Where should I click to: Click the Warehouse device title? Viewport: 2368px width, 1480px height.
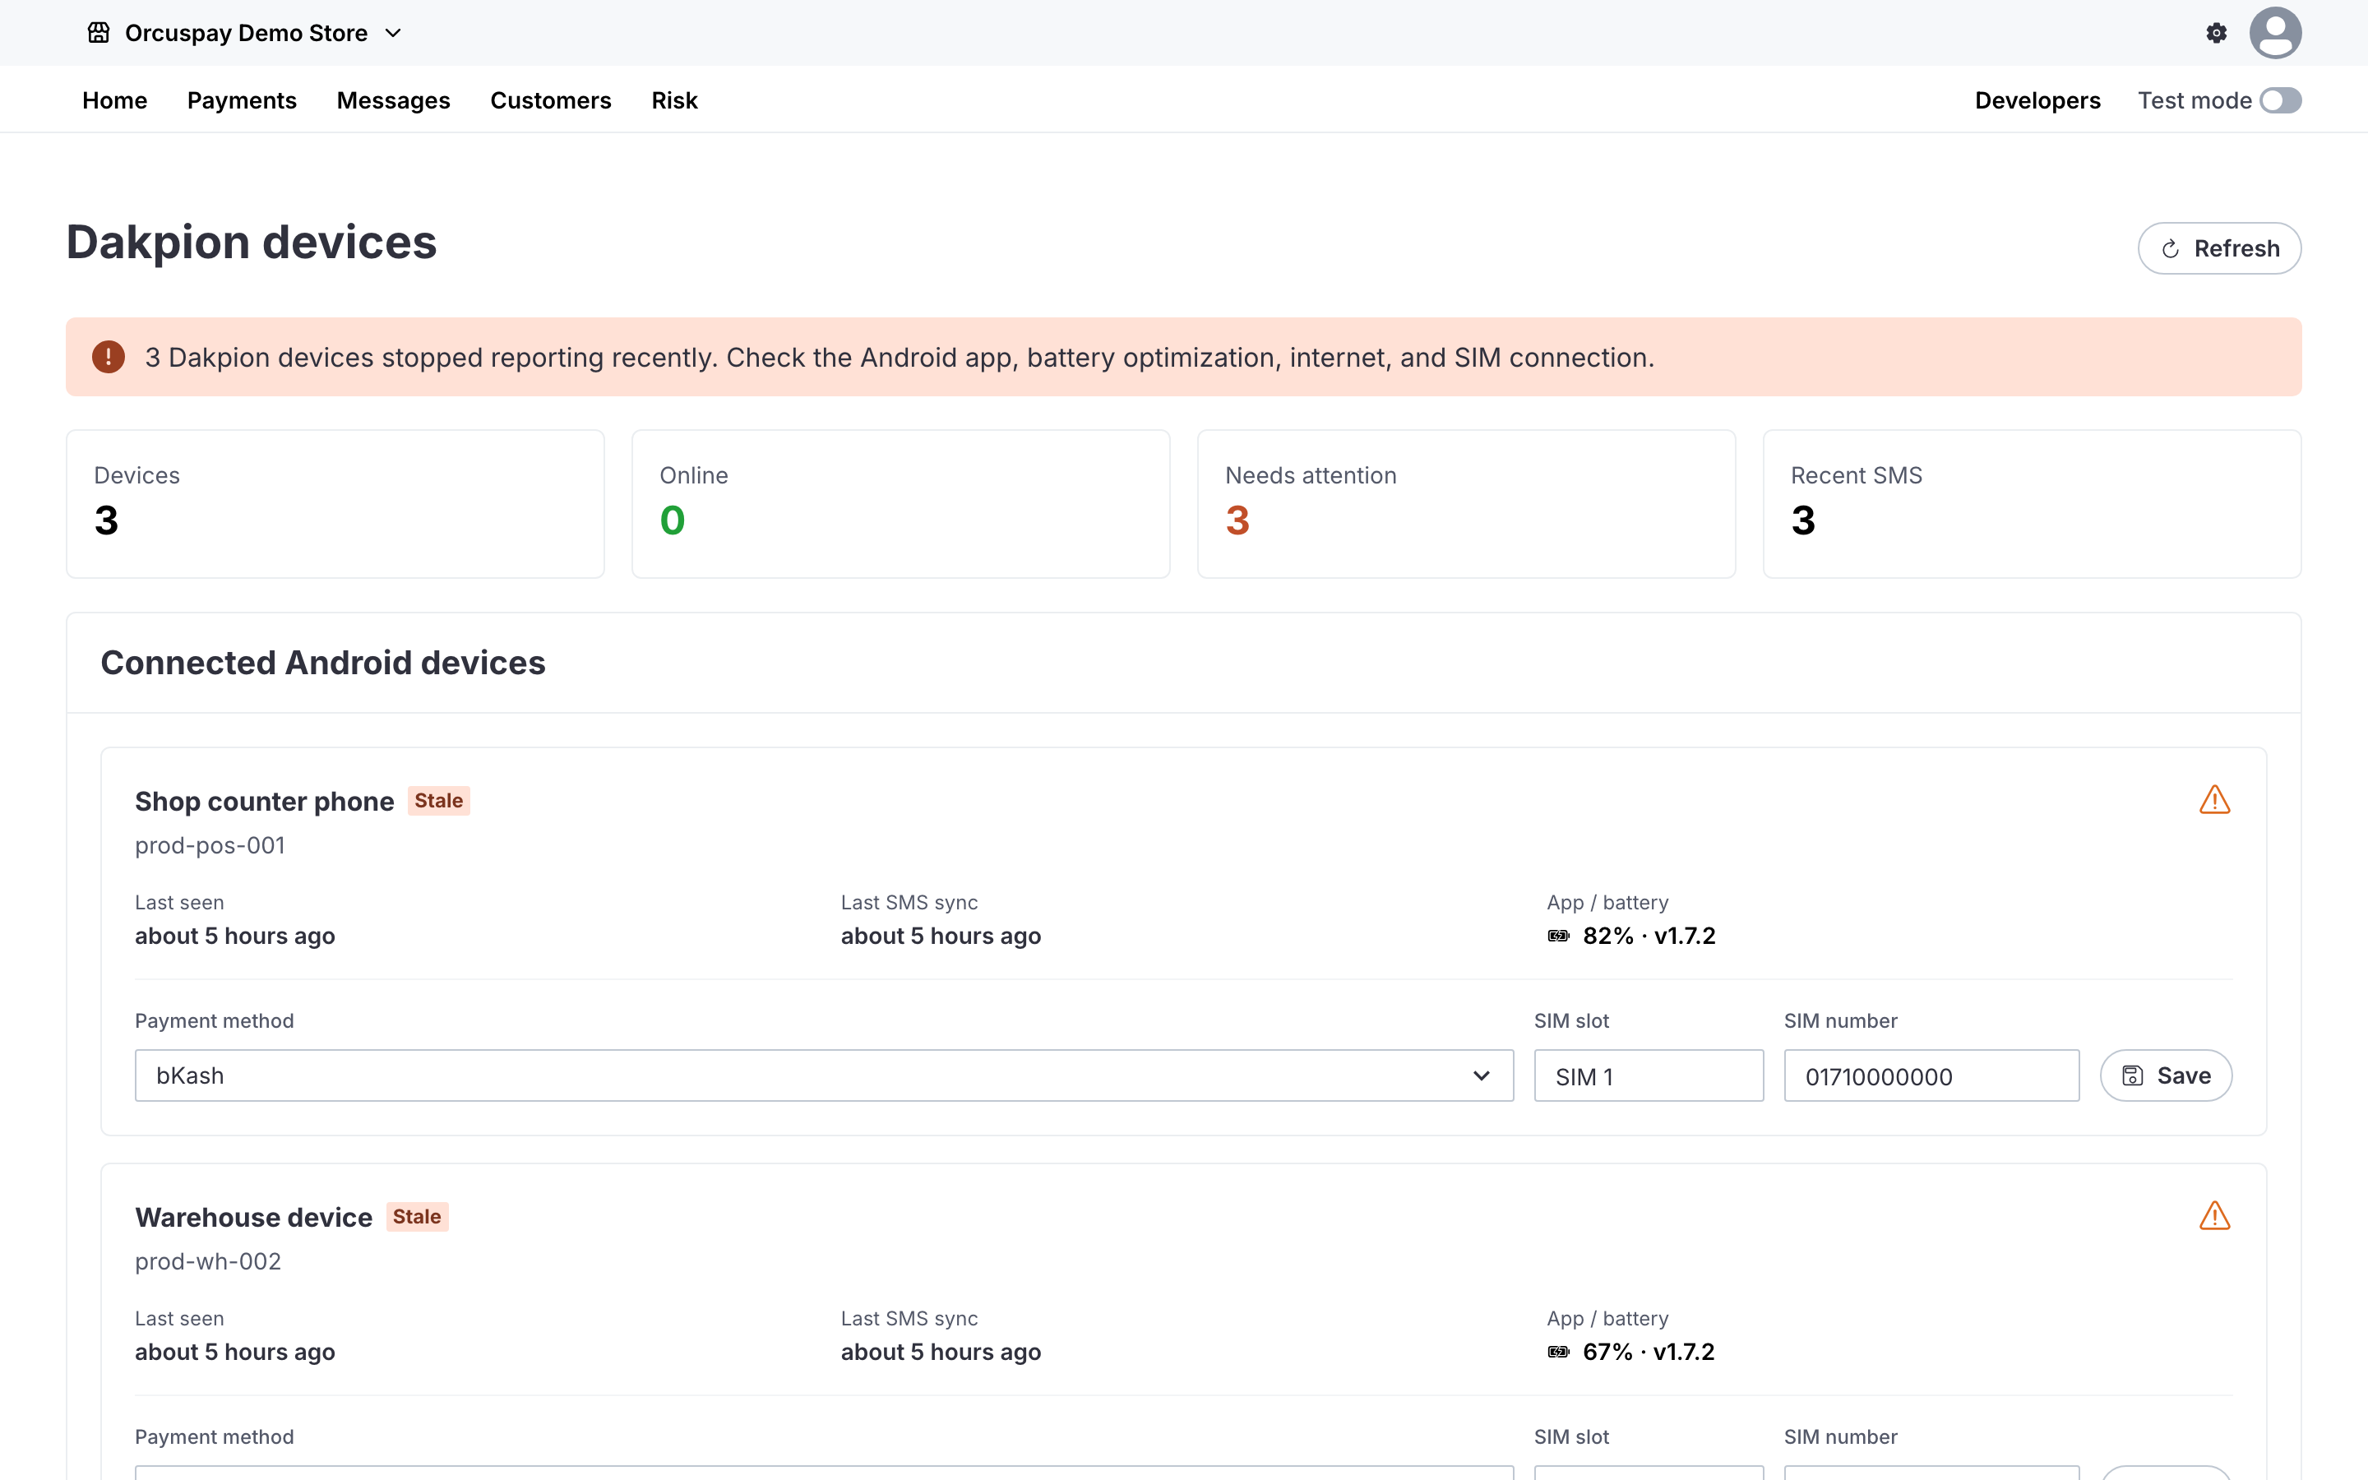tap(253, 1218)
